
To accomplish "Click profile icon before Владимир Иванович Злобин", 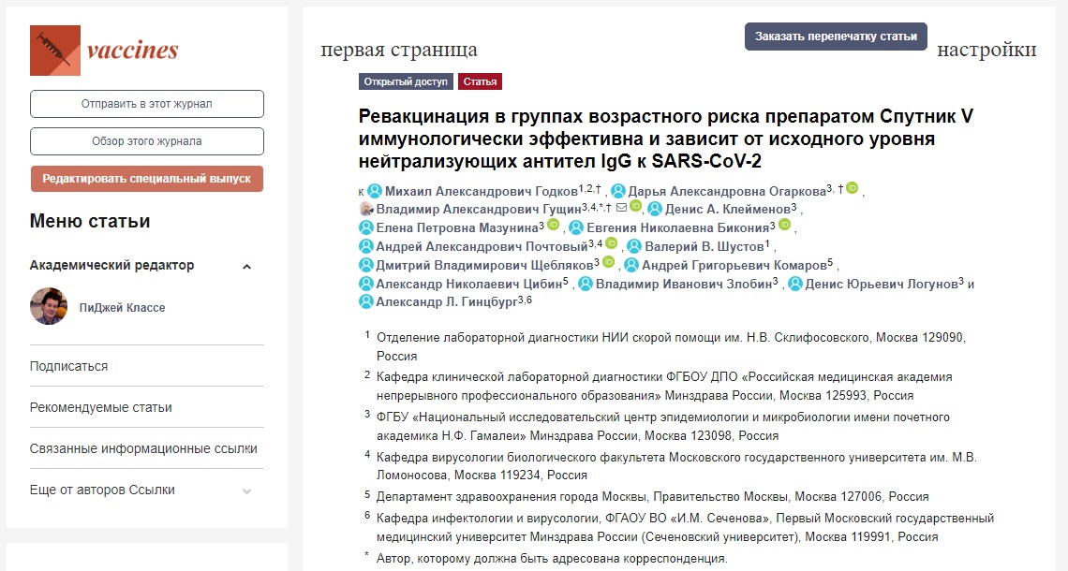I will (586, 283).
